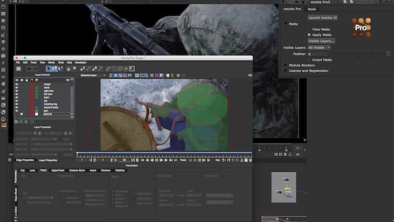
Task: Toggle visibility of the straps layer
Action: click(x=16, y=84)
